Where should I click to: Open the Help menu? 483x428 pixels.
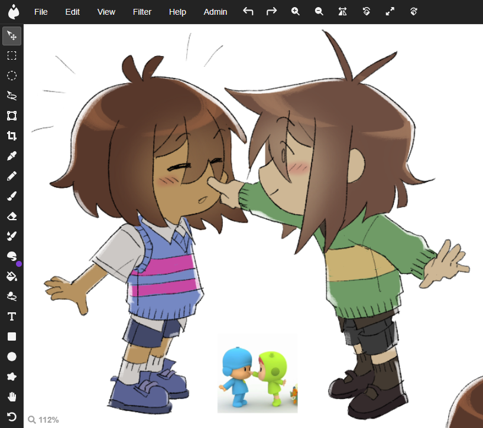coord(177,12)
